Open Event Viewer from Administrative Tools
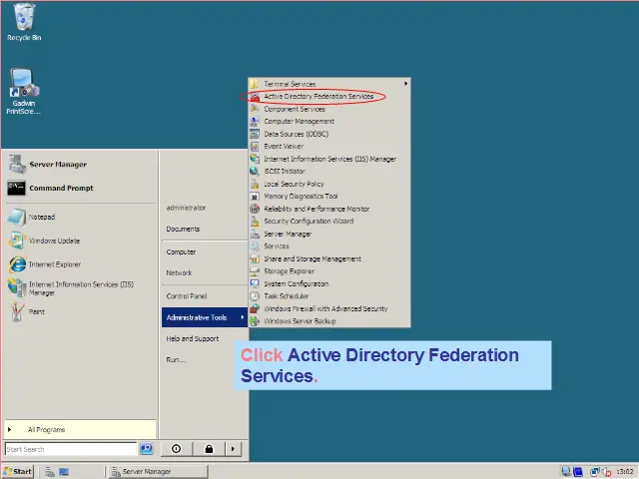The width and height of the screenshot is (639, 479). click(284, 147)
